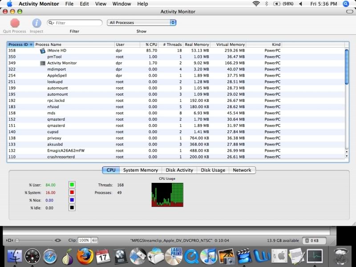Screen dimensions: 356x267
Task: Click the iMovie HD process icon
Action: coord(43,51)
